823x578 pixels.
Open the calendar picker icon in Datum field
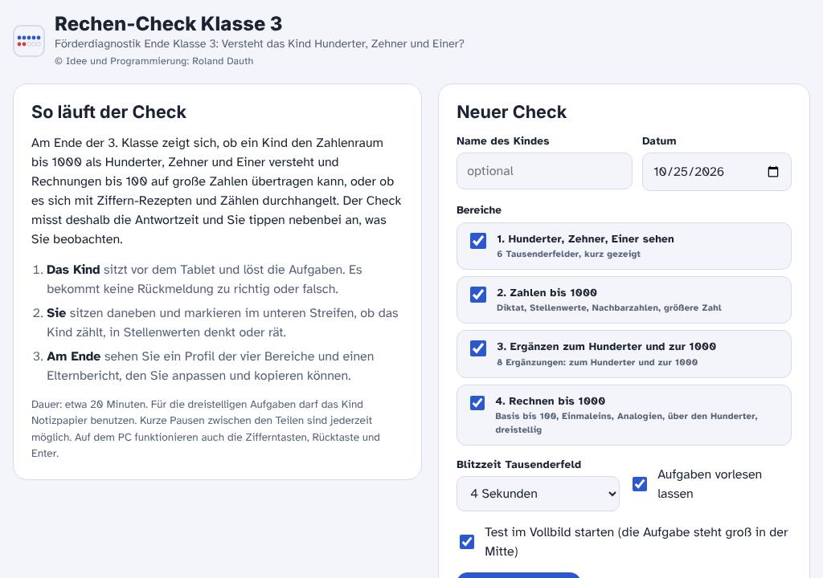pyautogui.click(x=772, y=172)
